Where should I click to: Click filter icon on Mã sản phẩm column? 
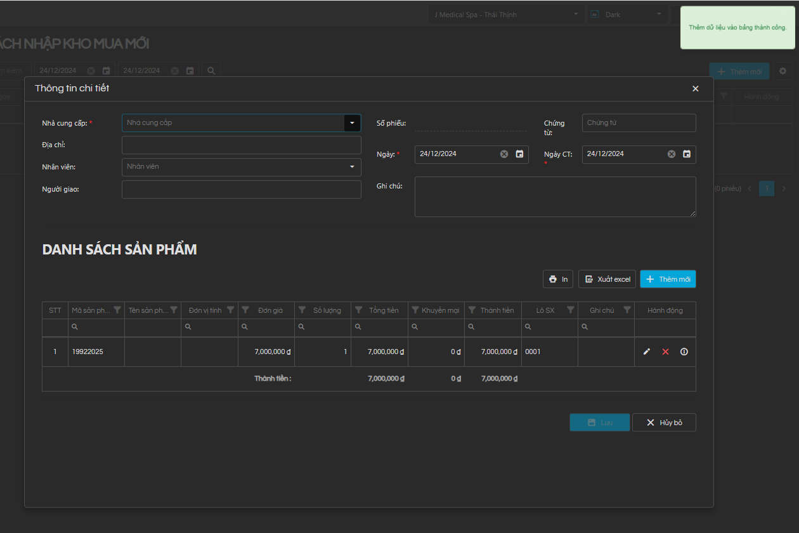click(117, 310)
